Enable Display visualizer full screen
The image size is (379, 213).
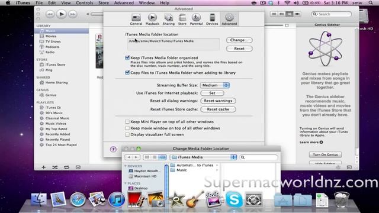tap(127, 134)
